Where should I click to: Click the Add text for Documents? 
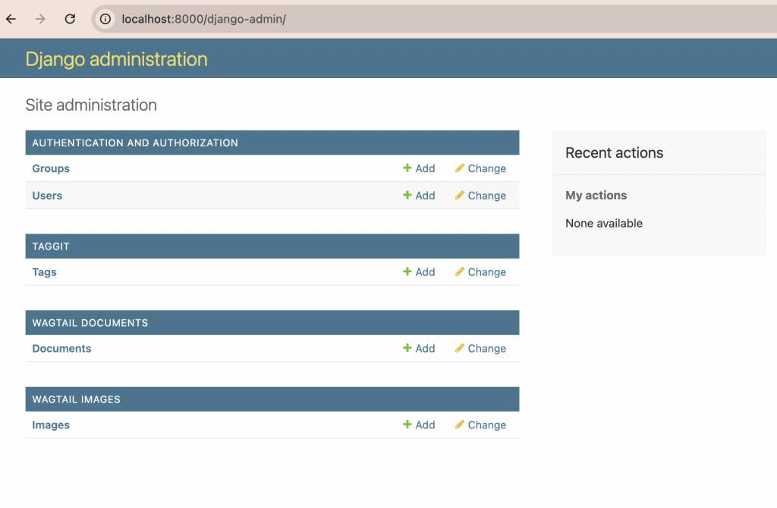[425, 349]
